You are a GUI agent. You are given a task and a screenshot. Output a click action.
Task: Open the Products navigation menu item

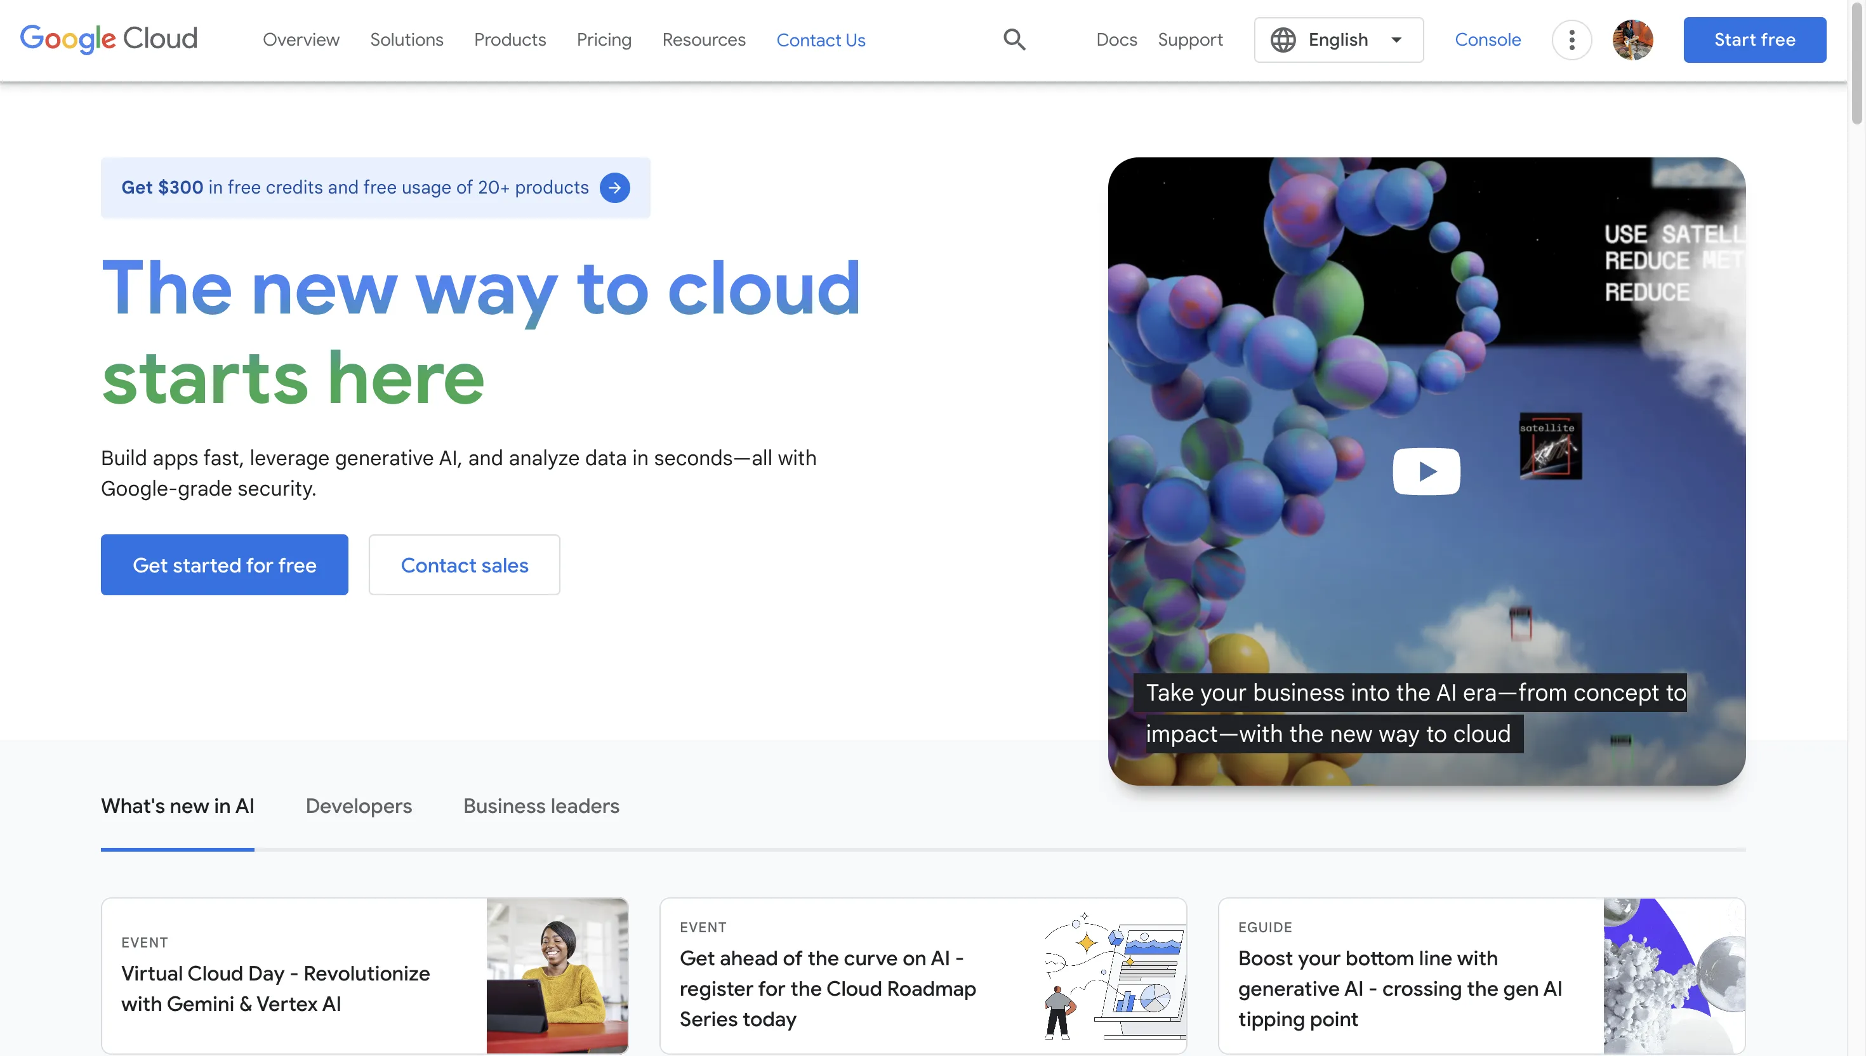pyautogui.click(x=510, y=40)
